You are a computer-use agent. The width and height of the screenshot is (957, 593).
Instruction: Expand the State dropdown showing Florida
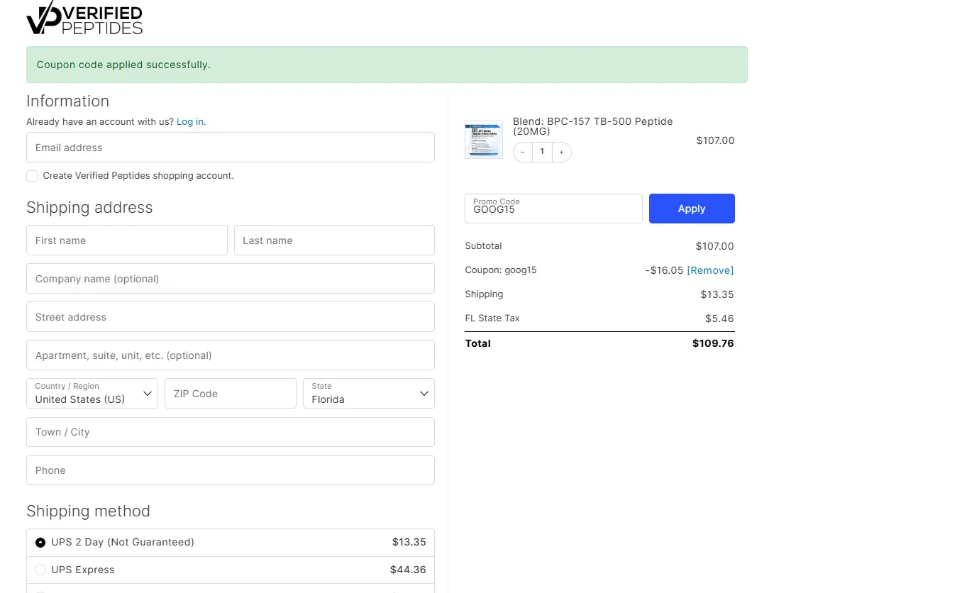pyautogui.click(x=368, y=394)
